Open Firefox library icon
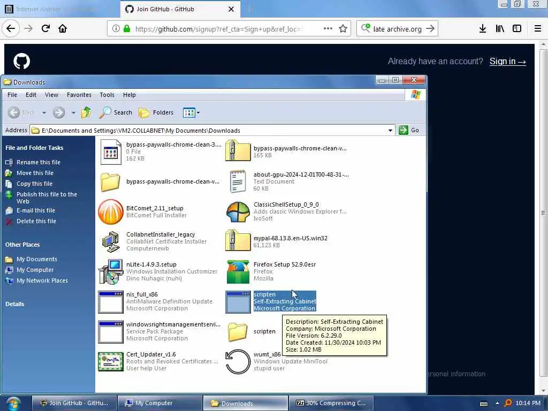Viewport: 548px width, 411px height. point(500,29)
